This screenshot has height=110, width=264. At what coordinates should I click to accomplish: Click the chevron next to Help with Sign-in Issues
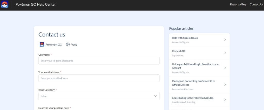[x=225, y=40]
